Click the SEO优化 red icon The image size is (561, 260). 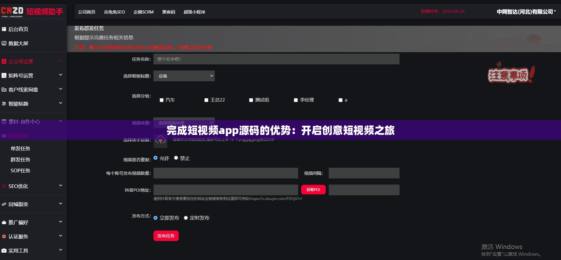click(4, 186)
